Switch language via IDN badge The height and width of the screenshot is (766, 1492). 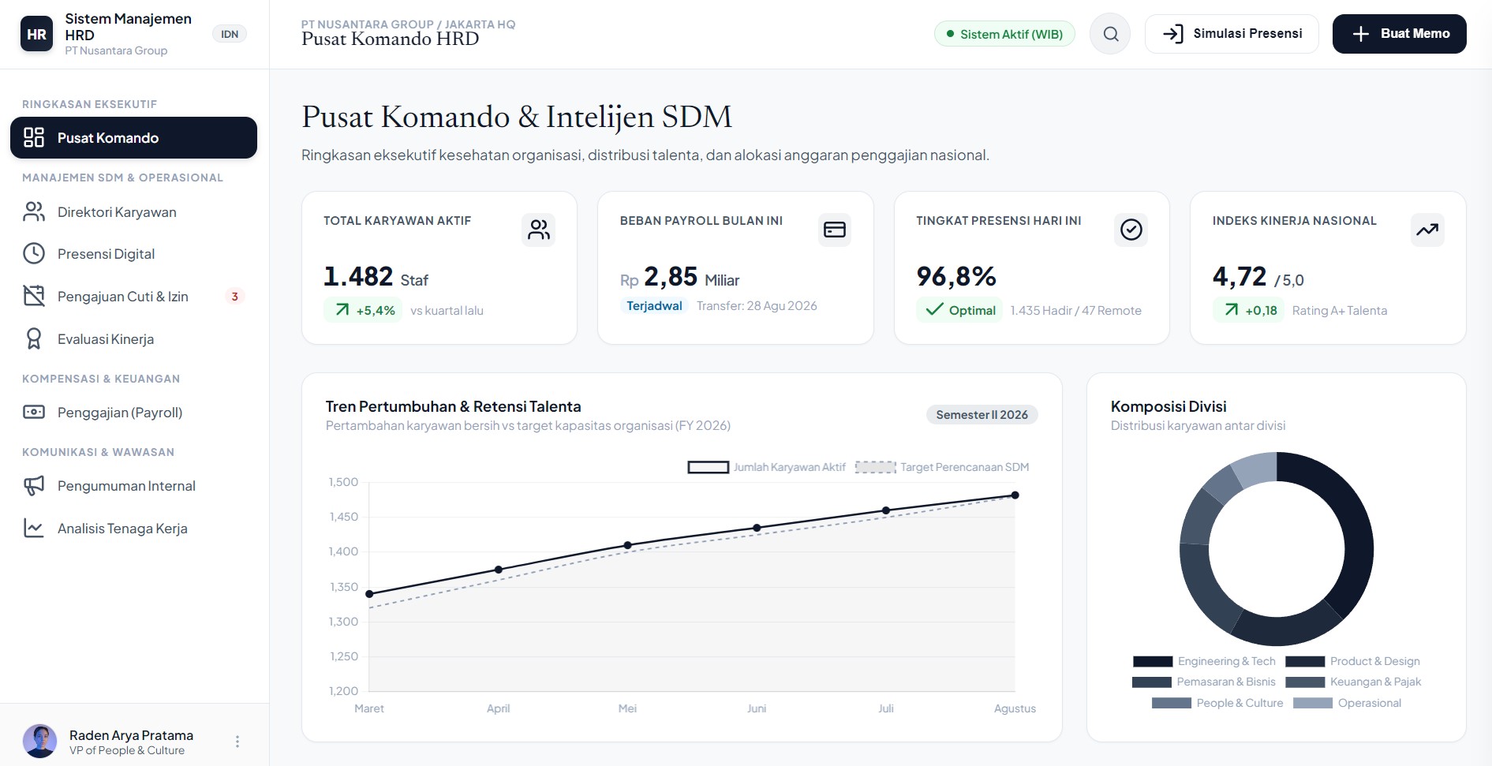tap(230, 34)
